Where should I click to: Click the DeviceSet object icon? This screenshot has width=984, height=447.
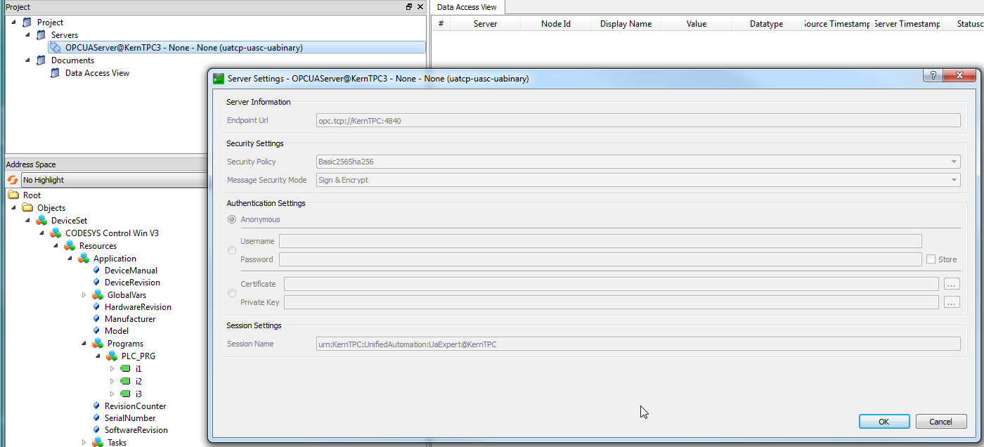pos(41,221)
